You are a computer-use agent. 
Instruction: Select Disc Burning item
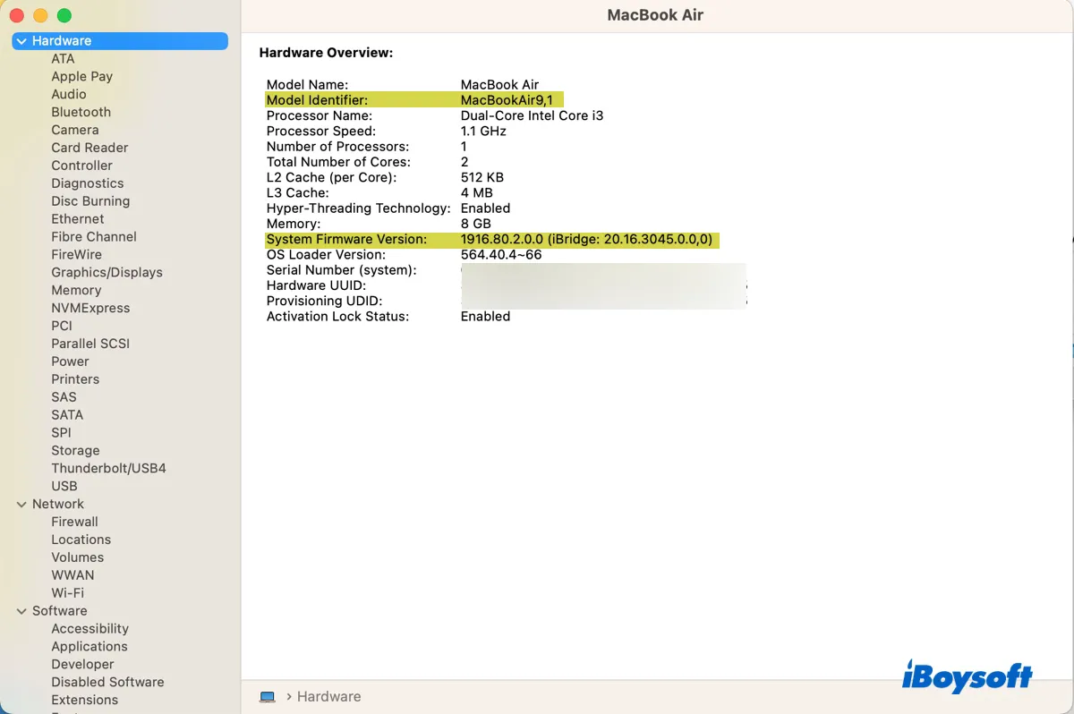[90, 201]
